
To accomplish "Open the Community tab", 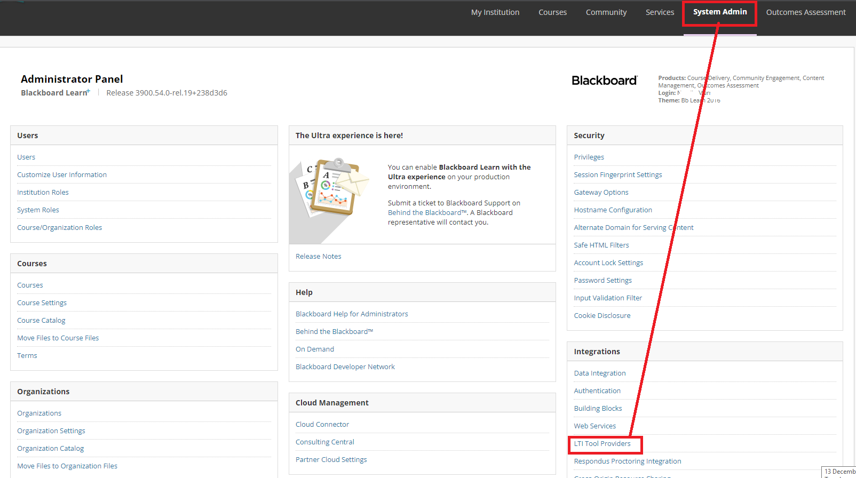I will coord(606,12).
